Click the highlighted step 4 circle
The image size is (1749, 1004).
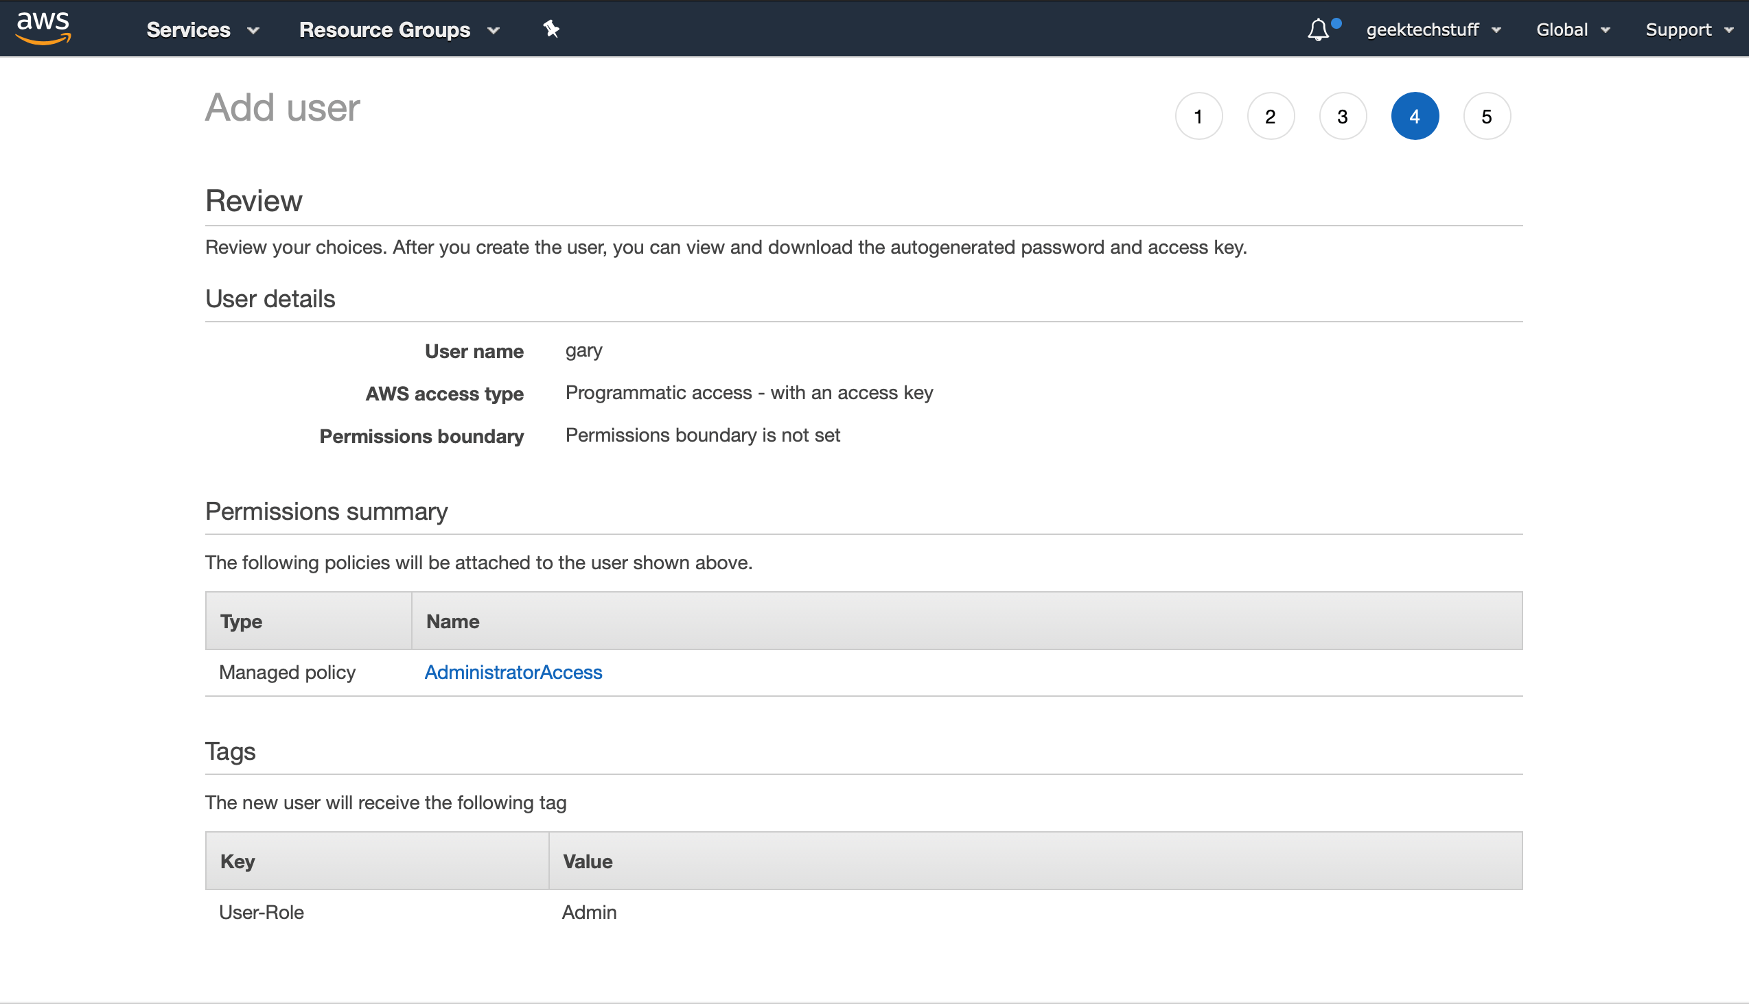pos(1415,116)
